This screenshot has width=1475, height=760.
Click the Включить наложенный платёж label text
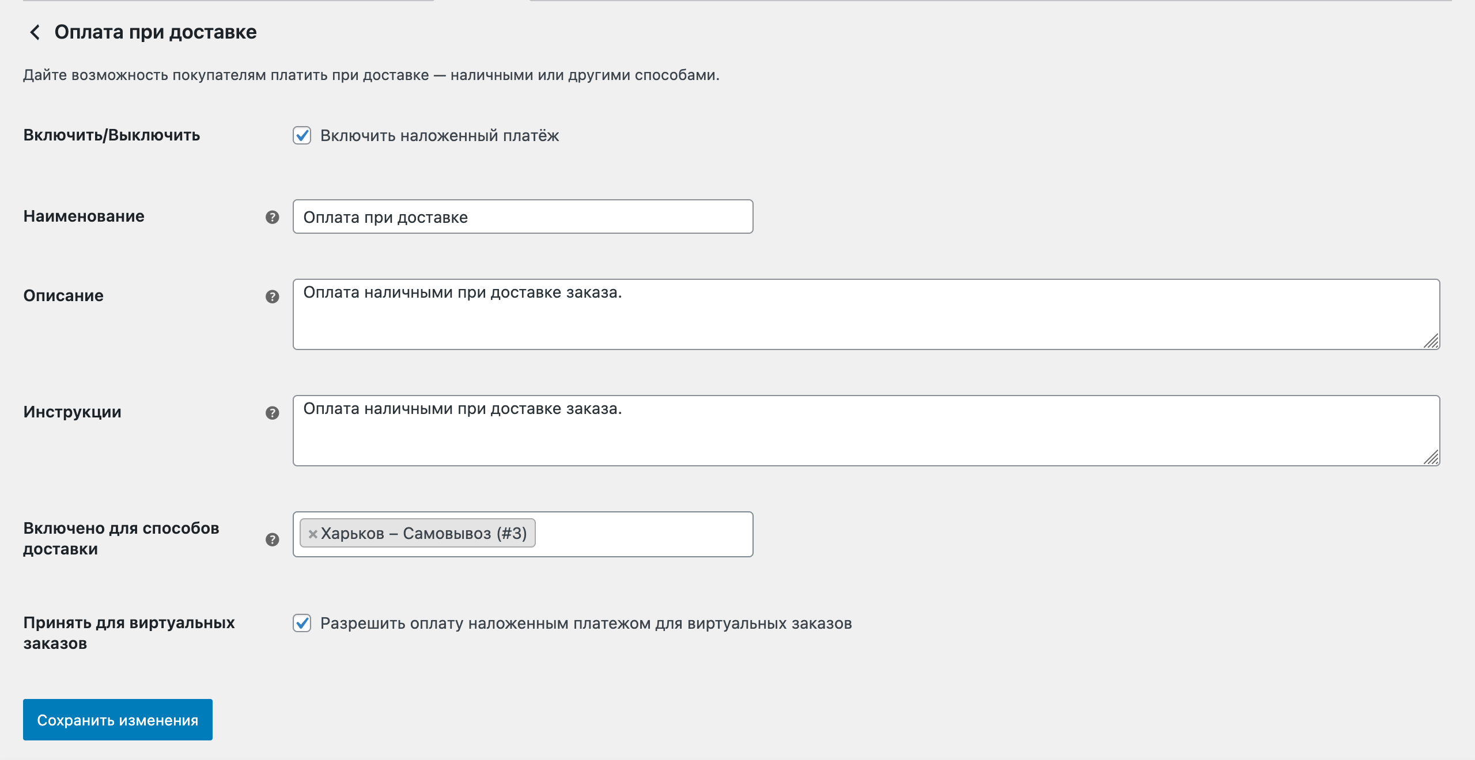point(439,136)
